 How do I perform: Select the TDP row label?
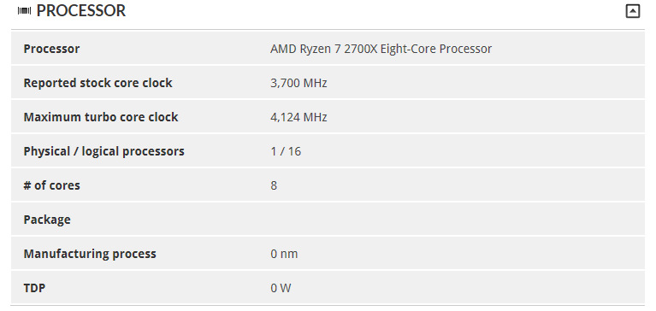(x=34, y=288)
